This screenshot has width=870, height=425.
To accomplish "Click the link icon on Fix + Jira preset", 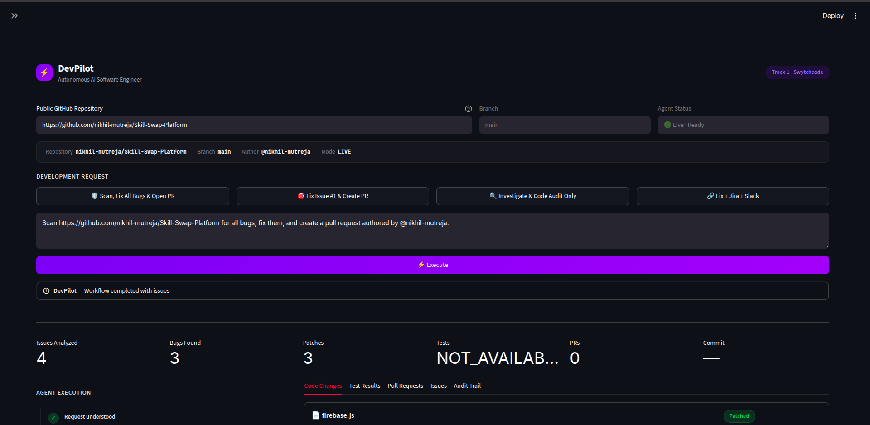I will coord(710,196).
